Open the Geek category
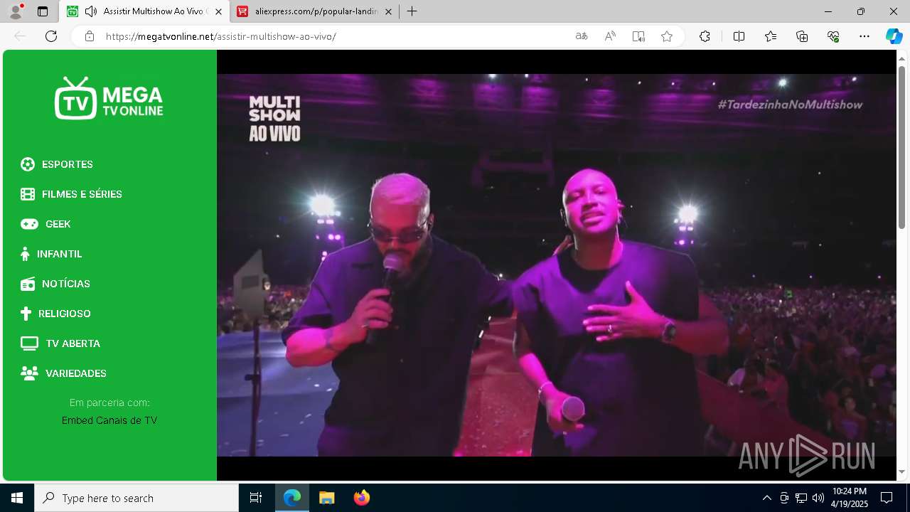The width and height of the screenshot is (910, 512). point(58,224)
